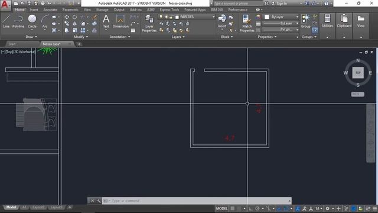The height and width of the screenshot is (213, 378).
Task: Toggle group selection on/off button
Action: point(315,30)
